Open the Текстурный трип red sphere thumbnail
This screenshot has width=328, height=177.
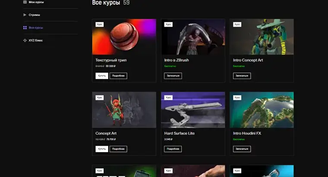tap(124, 37)
